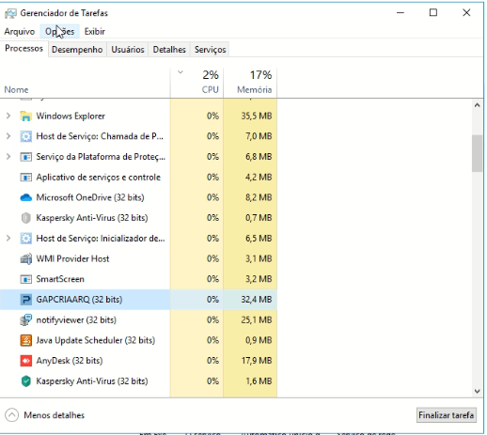Select the Aplicativo de serviços e controle name

99,178
